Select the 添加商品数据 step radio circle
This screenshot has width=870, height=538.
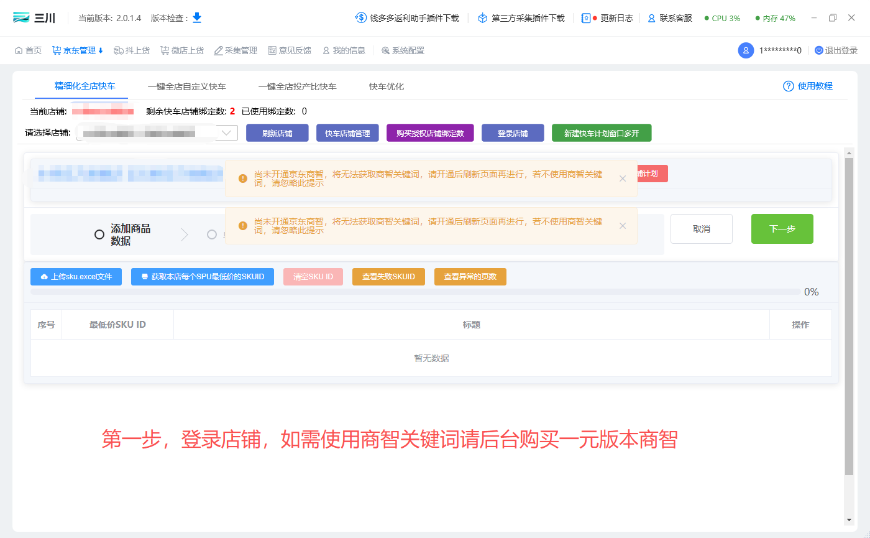(99, 234)
